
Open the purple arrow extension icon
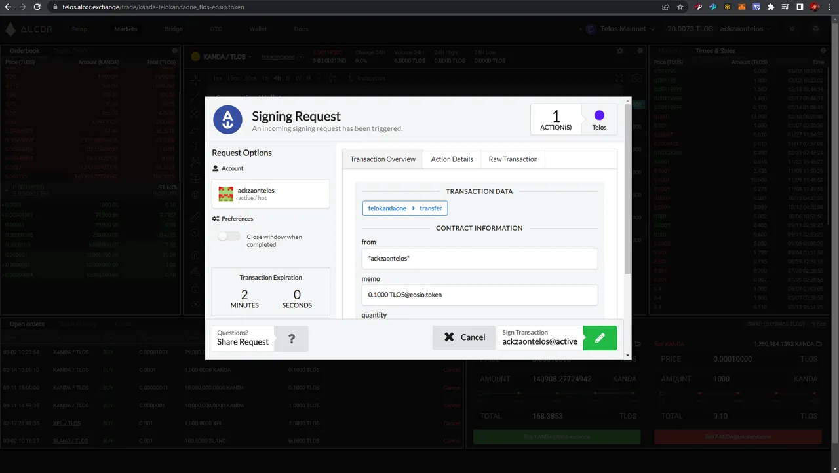point(756,7)
